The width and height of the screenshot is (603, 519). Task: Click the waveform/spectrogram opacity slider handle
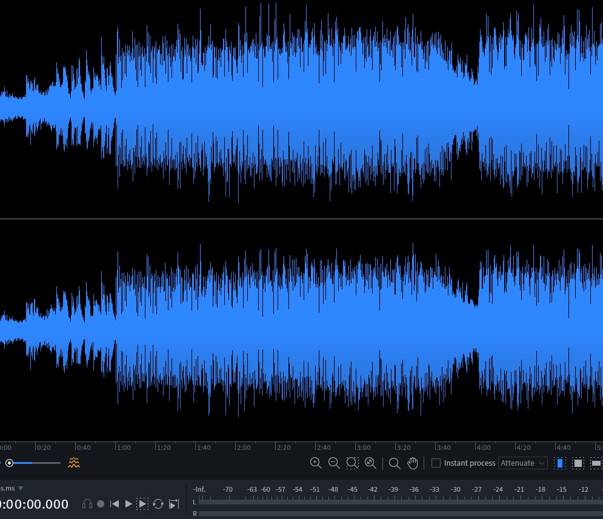point(10,463)
